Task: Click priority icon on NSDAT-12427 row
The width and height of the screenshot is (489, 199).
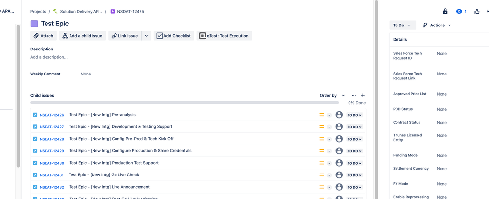Action: [x=322, y=127]
